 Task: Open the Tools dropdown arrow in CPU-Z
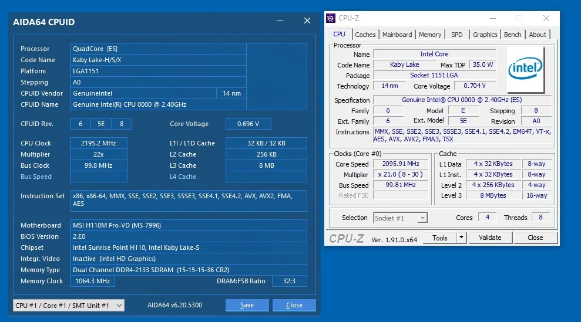(461, 238)
